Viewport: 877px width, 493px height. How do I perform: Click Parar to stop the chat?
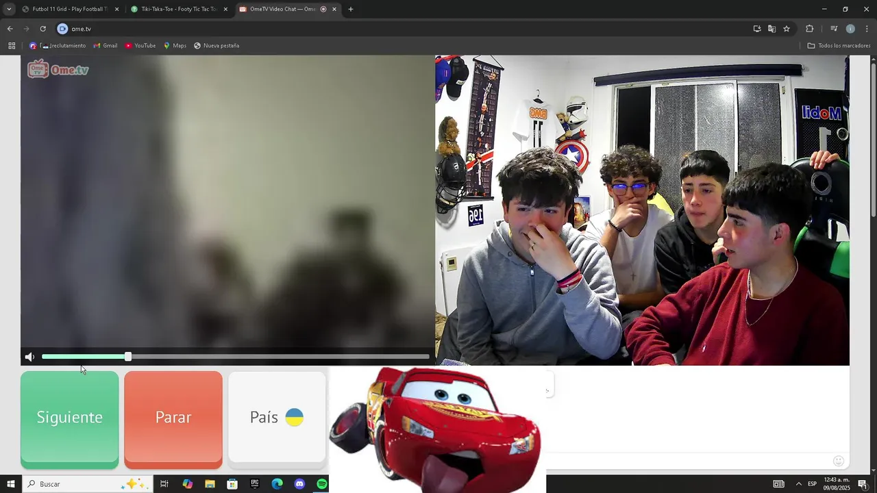click(x=173, y=419)
